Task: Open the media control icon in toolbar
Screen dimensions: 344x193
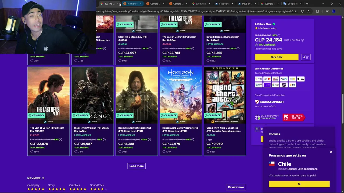Action: pyautogui.click(x=327, y=11)
